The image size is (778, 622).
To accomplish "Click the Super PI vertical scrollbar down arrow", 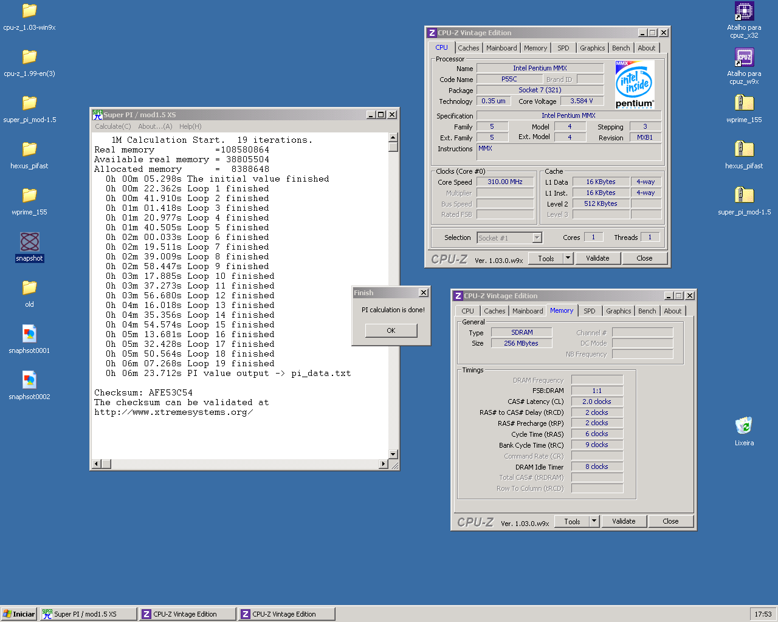I will (393, 454).
